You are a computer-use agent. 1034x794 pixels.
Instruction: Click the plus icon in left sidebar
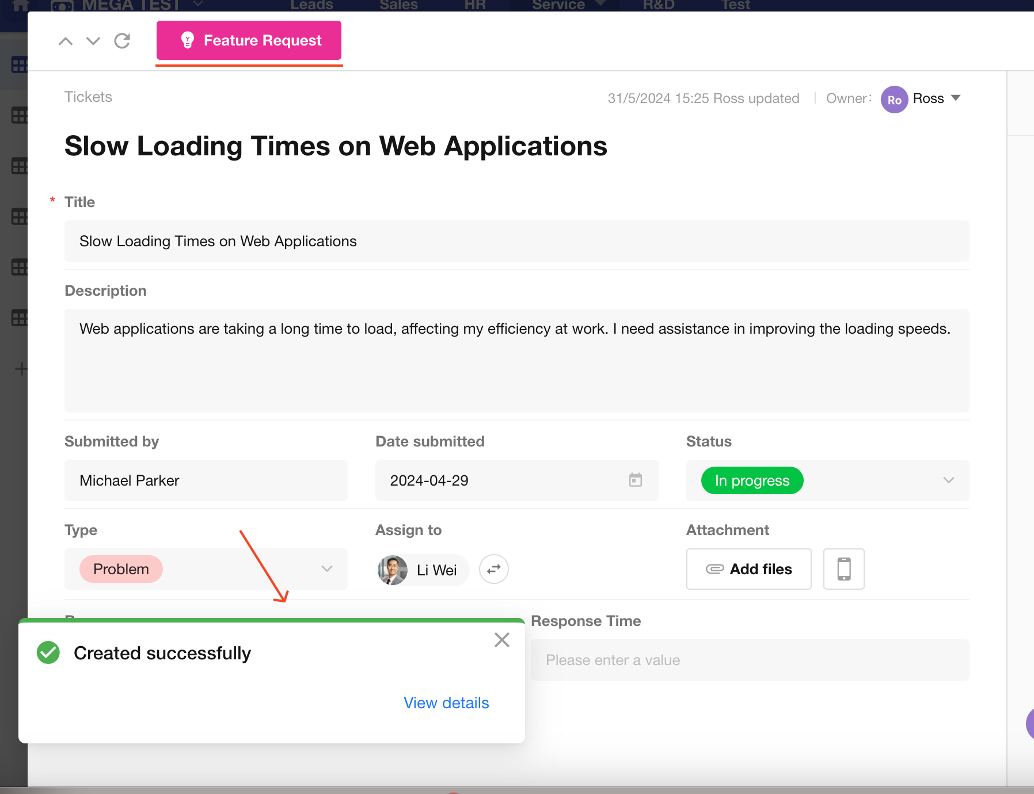tap(21, 369)
